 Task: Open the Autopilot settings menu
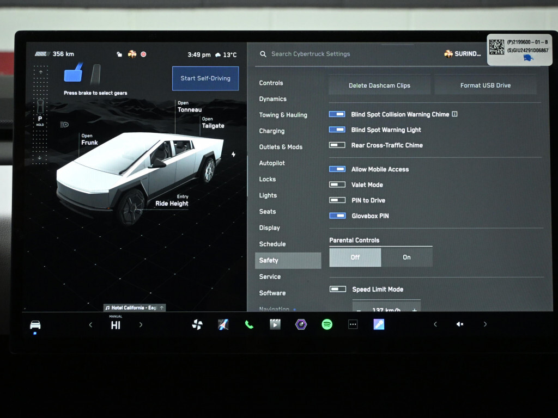click(x=272, y=163)
